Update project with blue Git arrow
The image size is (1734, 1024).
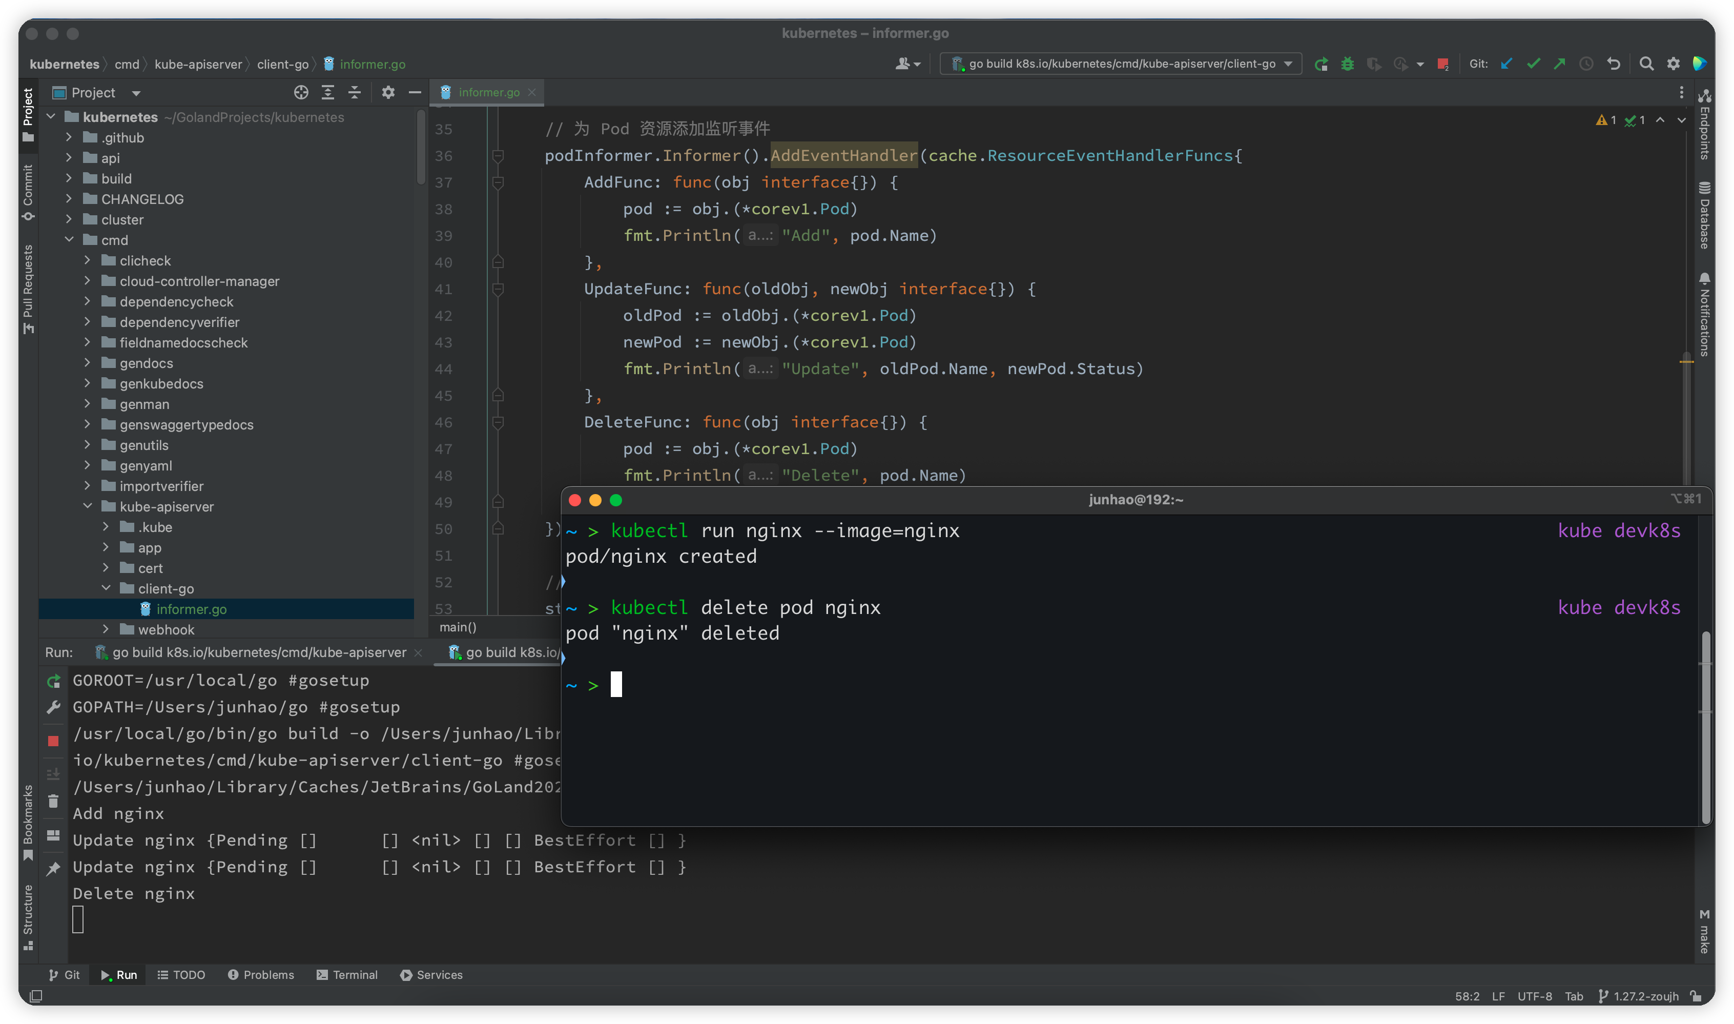click(1506, 64)
